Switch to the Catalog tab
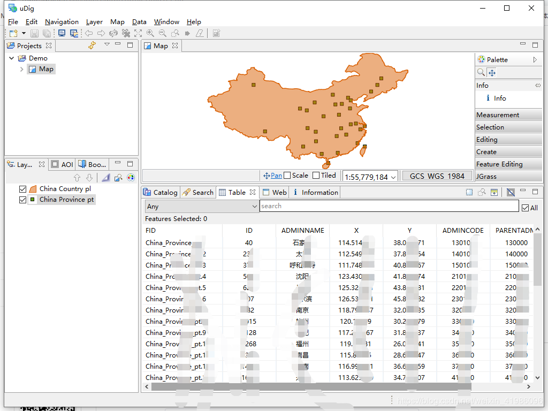Viewport: 548px width, 411px height. point(161,193)
